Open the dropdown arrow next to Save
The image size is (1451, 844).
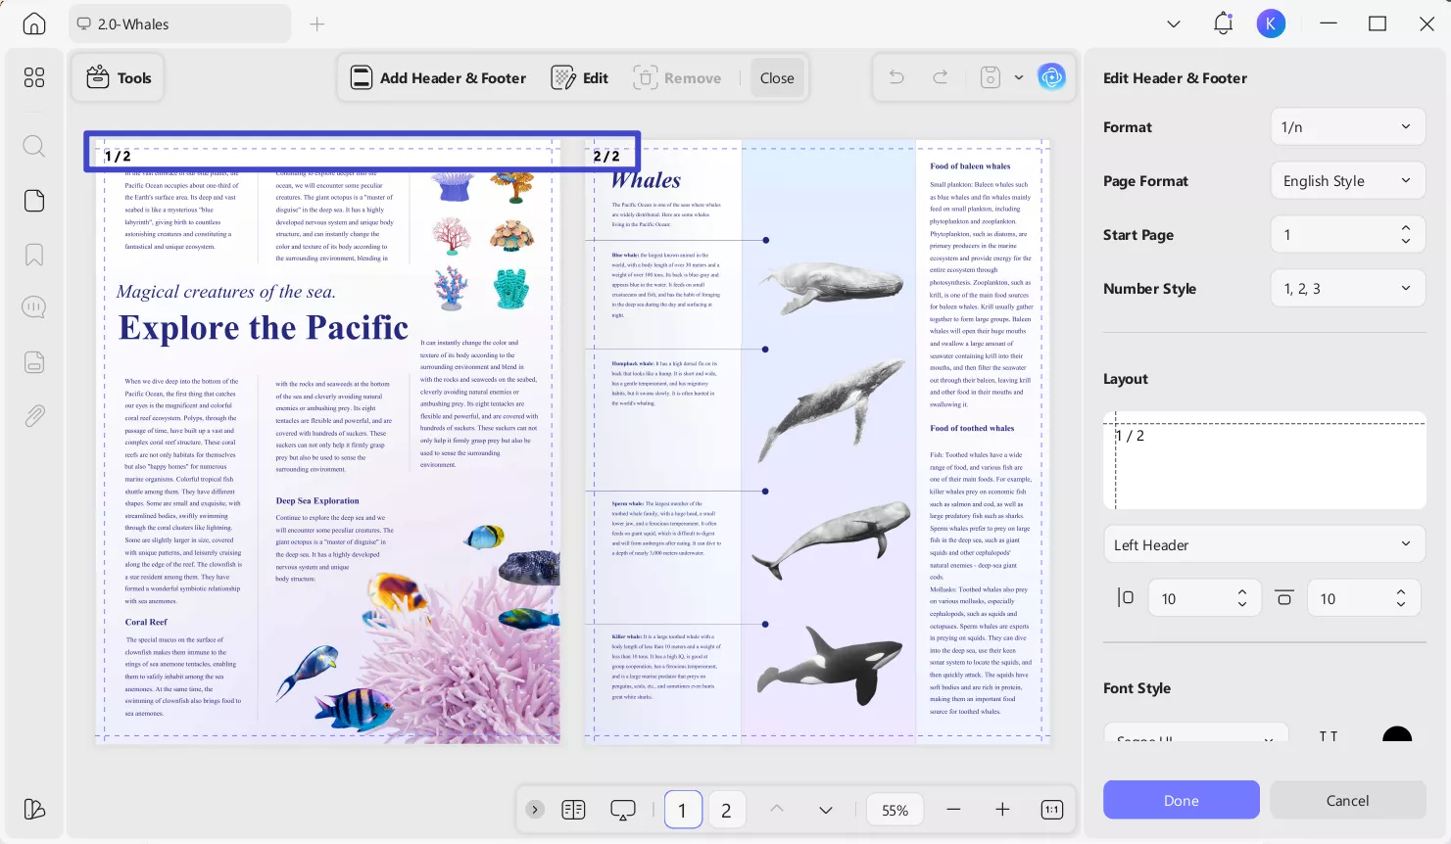click(1019, 77)
